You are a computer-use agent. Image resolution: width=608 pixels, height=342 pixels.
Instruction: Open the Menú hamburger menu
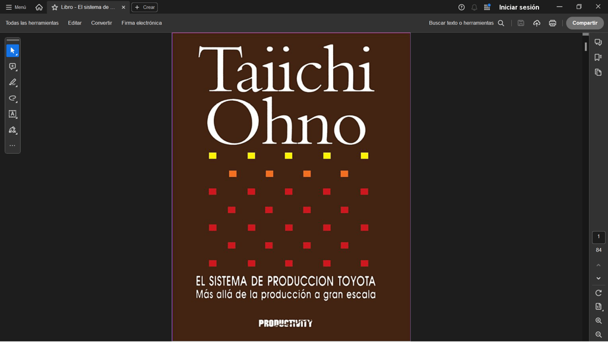click(x=16, y=7)
